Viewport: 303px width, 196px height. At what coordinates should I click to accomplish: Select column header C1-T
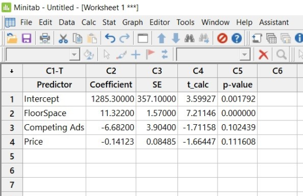[x=54, y=71]
